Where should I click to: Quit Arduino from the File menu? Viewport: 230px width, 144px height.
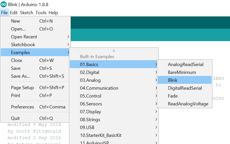(15, 118)
